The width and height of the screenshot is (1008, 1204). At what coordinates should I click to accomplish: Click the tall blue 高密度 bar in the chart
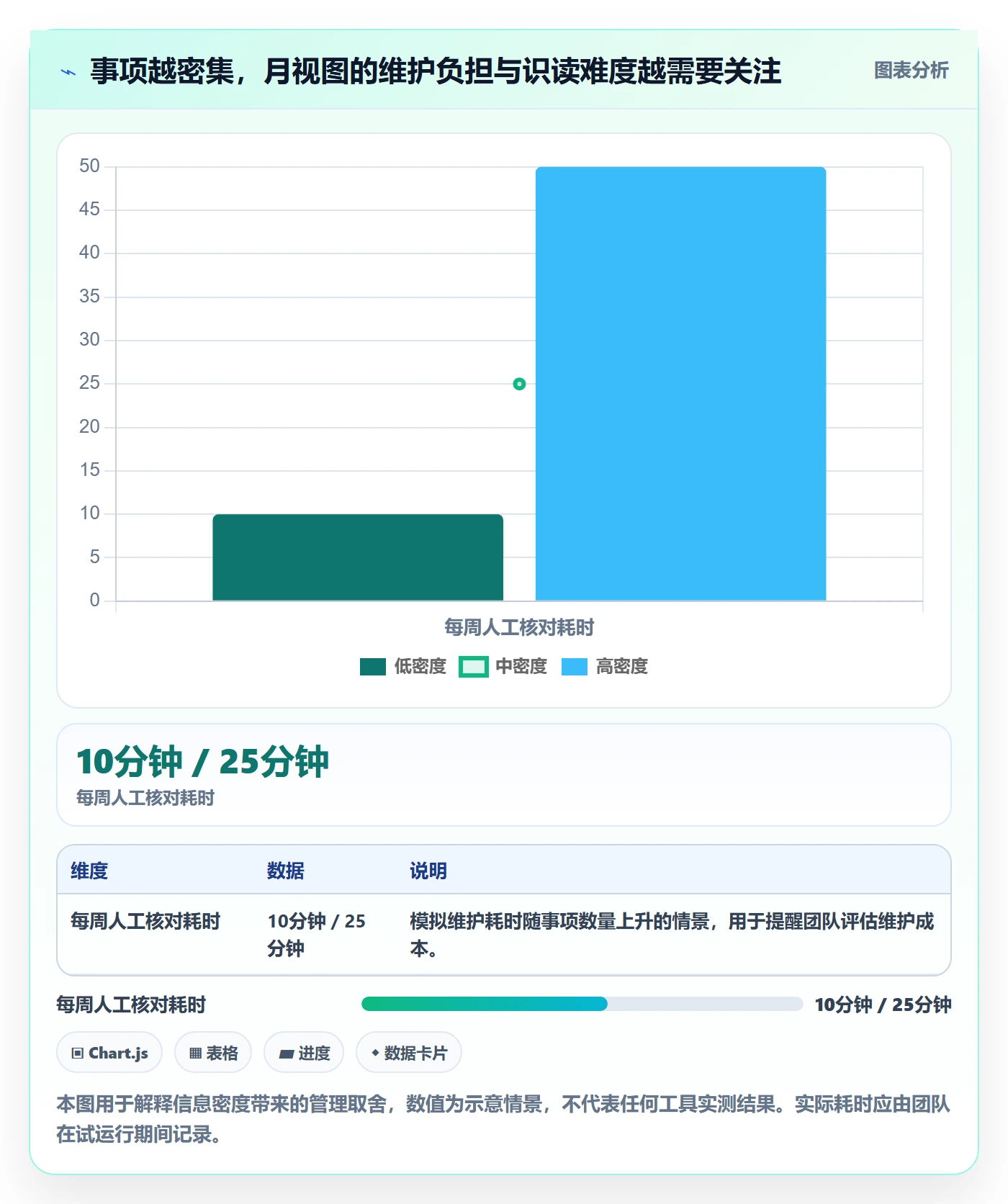680,384
